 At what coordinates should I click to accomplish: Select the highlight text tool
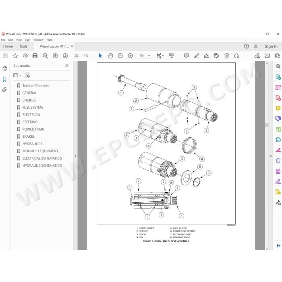tap(197, 56)
